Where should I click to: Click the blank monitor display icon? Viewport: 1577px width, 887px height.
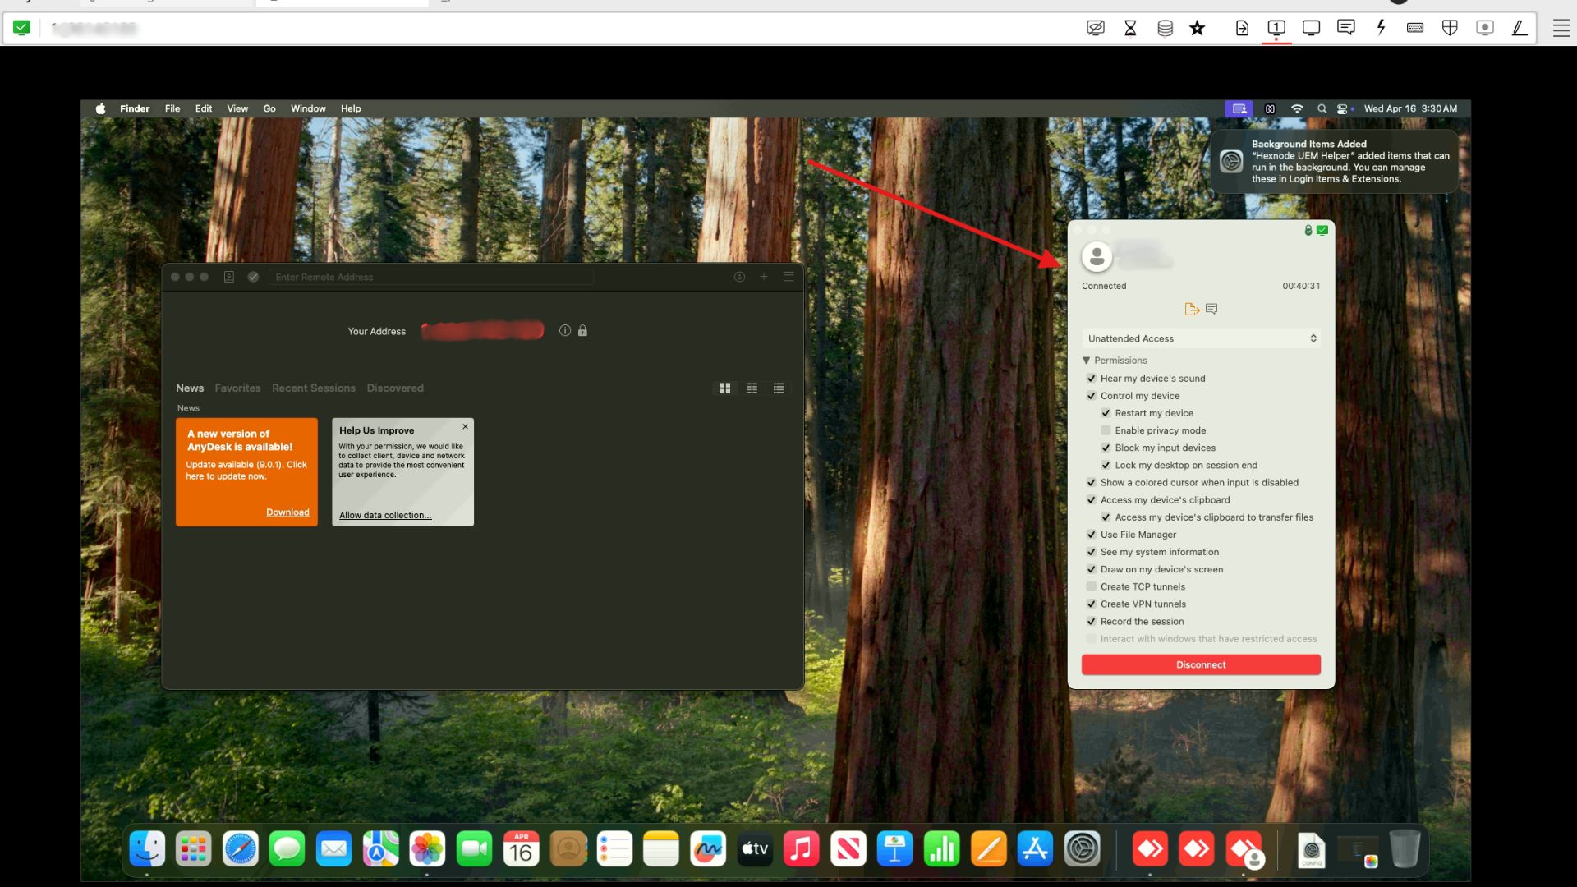pos(1311,28)
